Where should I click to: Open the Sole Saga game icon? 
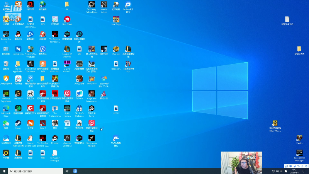pyautogui.click(x=116, y=20)
